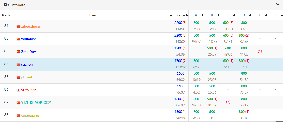Click cuiaoxiang's problem D 800 (1)
This screenshot has height=122, width=283.
point(244,112)
